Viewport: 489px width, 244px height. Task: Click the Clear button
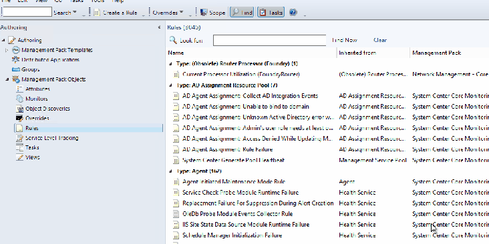tap(380, 40)
